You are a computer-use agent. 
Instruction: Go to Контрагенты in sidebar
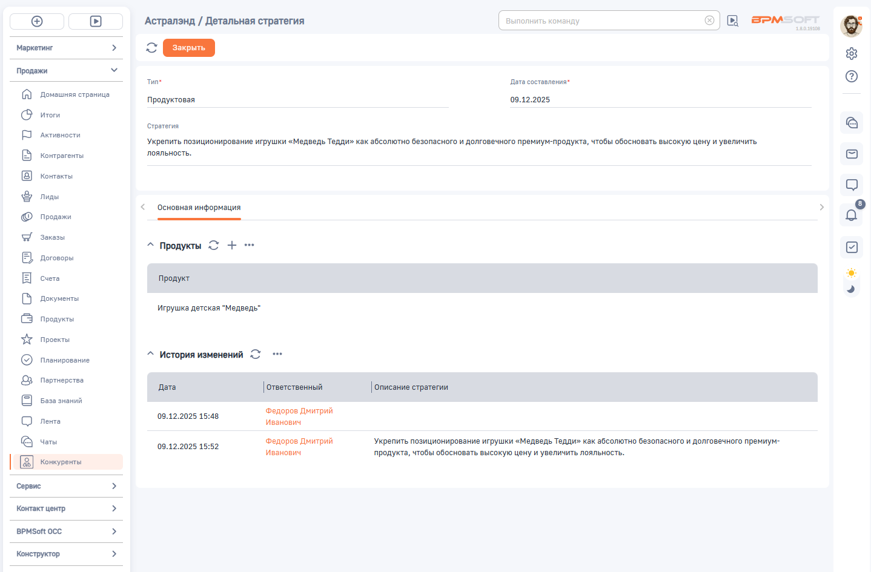62,156
